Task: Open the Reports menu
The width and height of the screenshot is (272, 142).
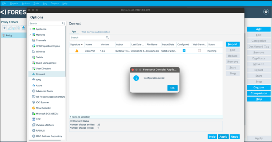Action: [x=14, y=3]
